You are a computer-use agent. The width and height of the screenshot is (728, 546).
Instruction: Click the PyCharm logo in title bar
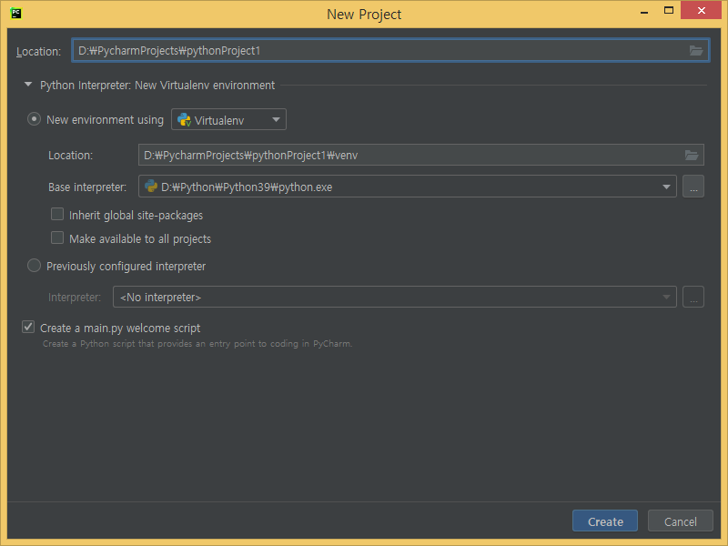tap(16, 13)
